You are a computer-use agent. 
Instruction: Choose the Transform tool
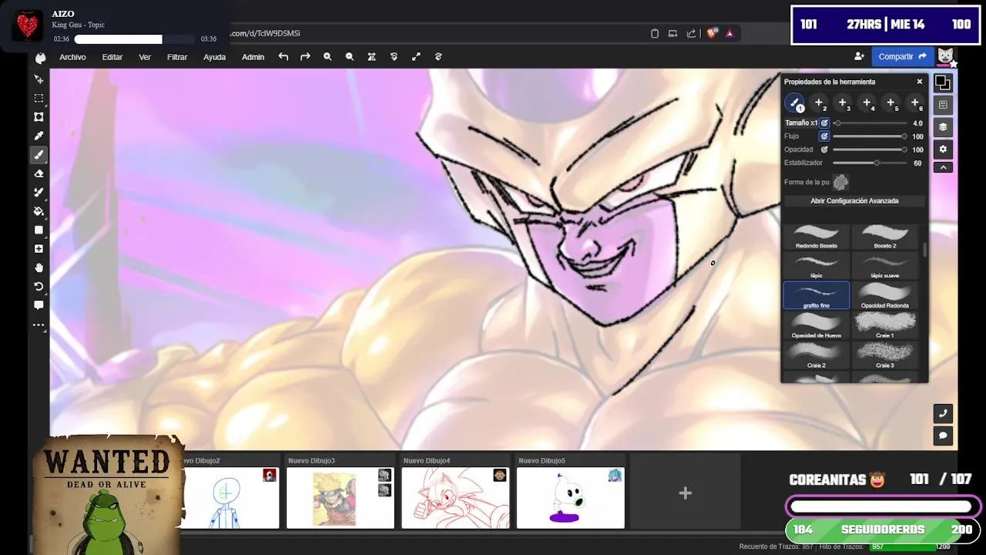(x=39, y=117)
